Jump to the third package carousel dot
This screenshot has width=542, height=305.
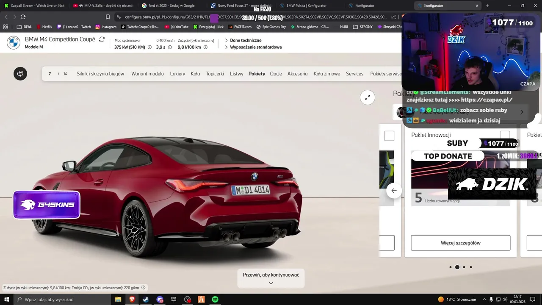tap(464, 267)
